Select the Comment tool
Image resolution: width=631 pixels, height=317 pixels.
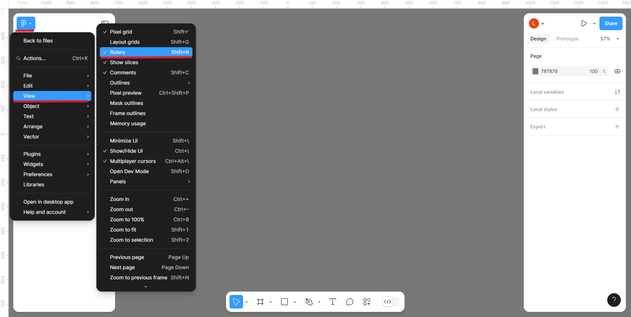pyautogui.click(x=350, y=302)
